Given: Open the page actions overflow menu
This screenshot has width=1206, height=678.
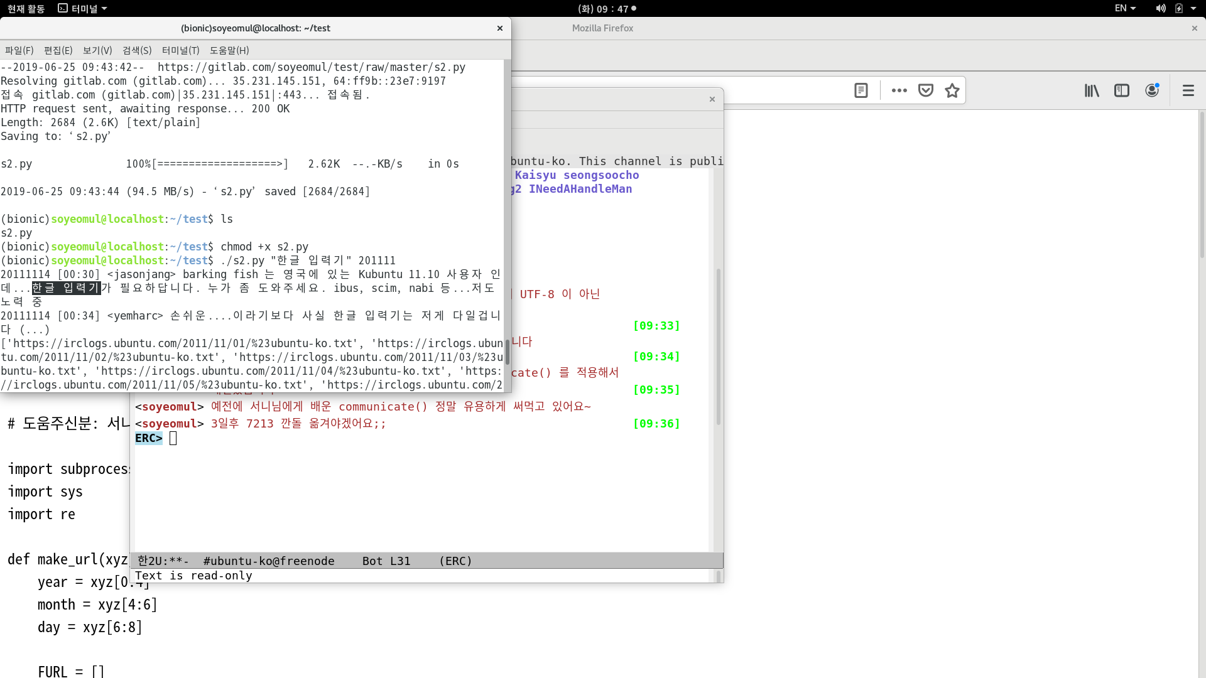Looking at the screenshot, I should click(898, 90).
